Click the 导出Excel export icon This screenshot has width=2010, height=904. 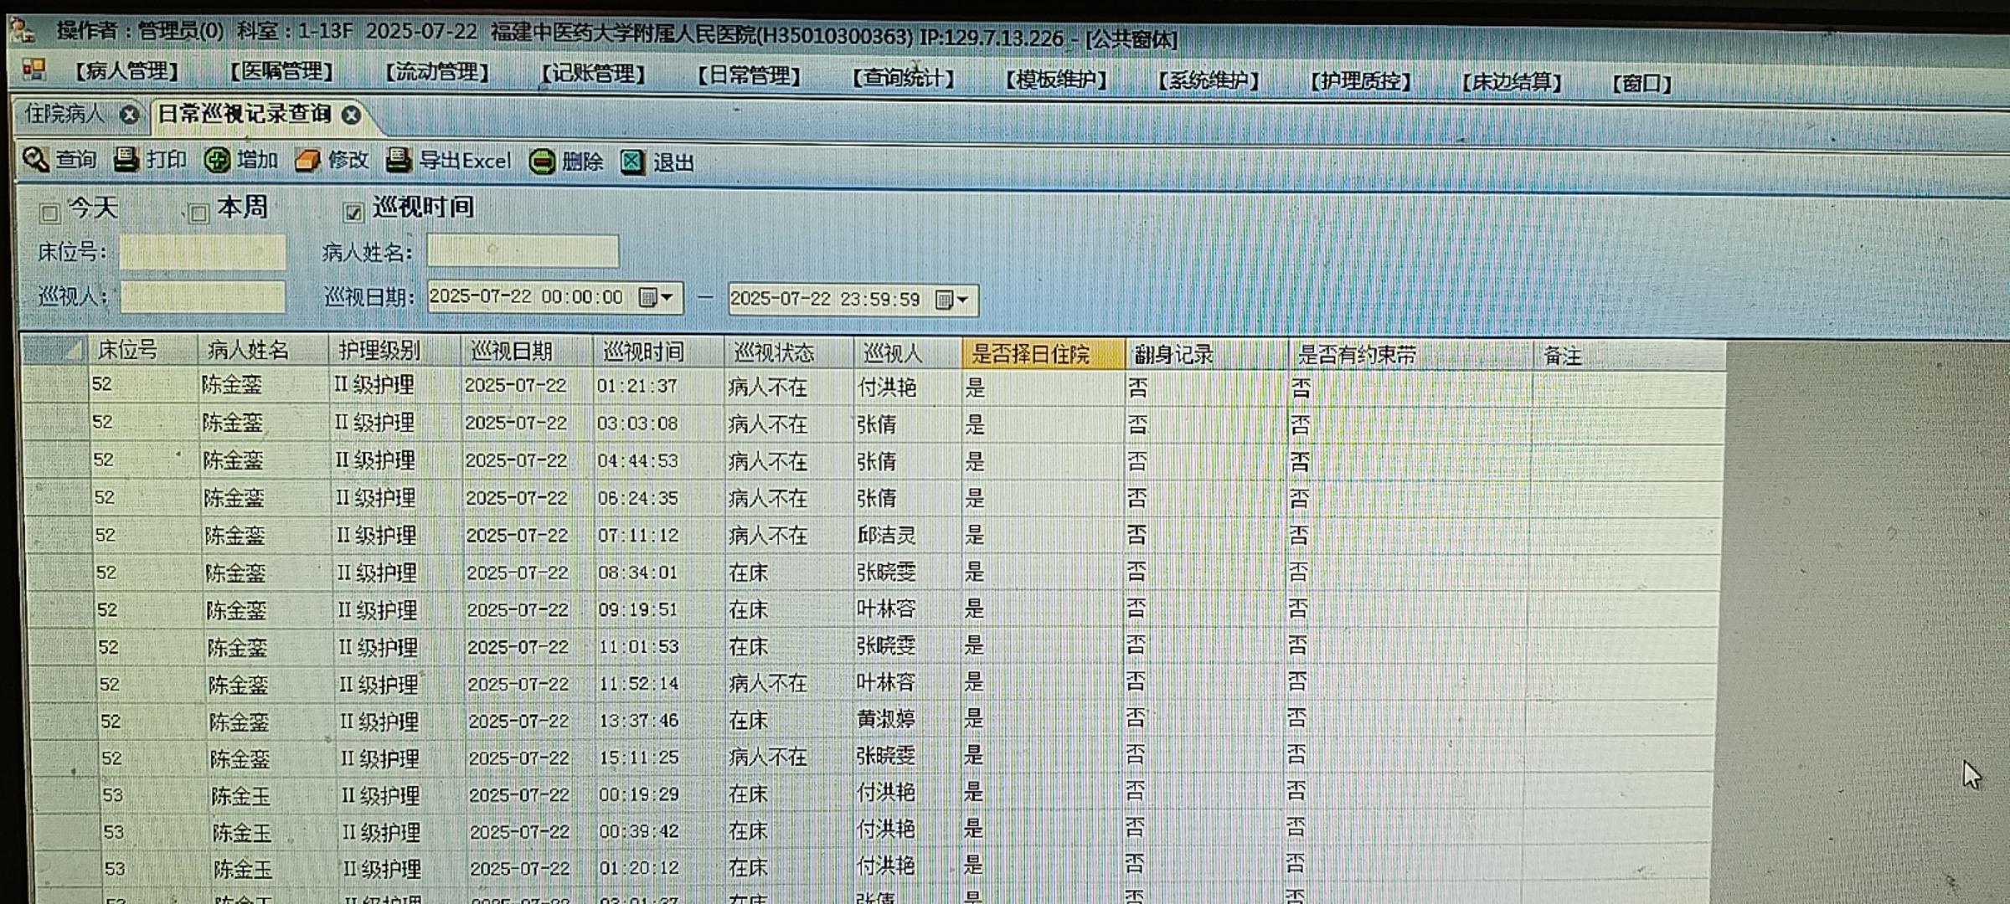tap(399, 160)
